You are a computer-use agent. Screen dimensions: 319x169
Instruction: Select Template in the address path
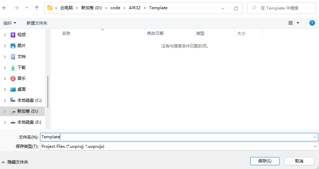pos(158,8)
